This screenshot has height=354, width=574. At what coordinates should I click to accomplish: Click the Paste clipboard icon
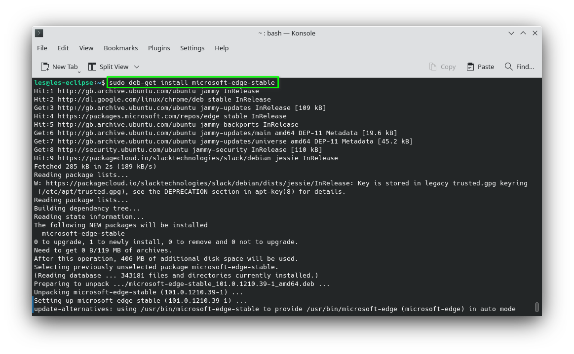click(470, 67)
